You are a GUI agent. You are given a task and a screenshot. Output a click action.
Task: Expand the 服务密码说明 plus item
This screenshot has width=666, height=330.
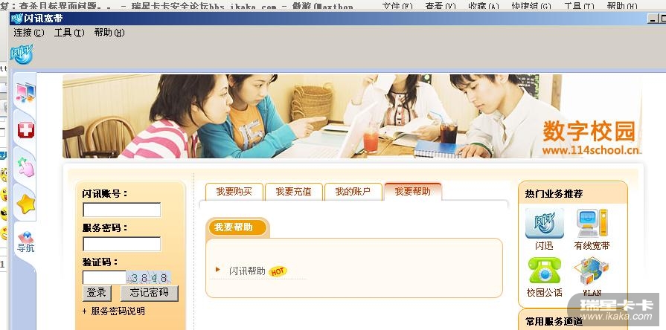tap(113, 311)
